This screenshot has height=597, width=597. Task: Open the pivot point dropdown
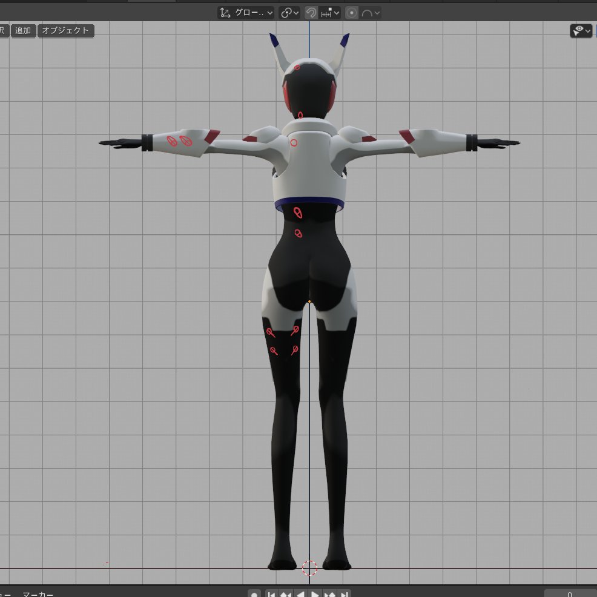click(x=289, y=13)
